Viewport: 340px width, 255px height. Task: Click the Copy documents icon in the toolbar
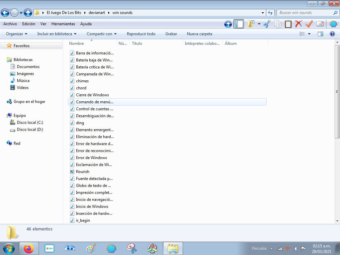pyautogui.click(x=278, y=24)
